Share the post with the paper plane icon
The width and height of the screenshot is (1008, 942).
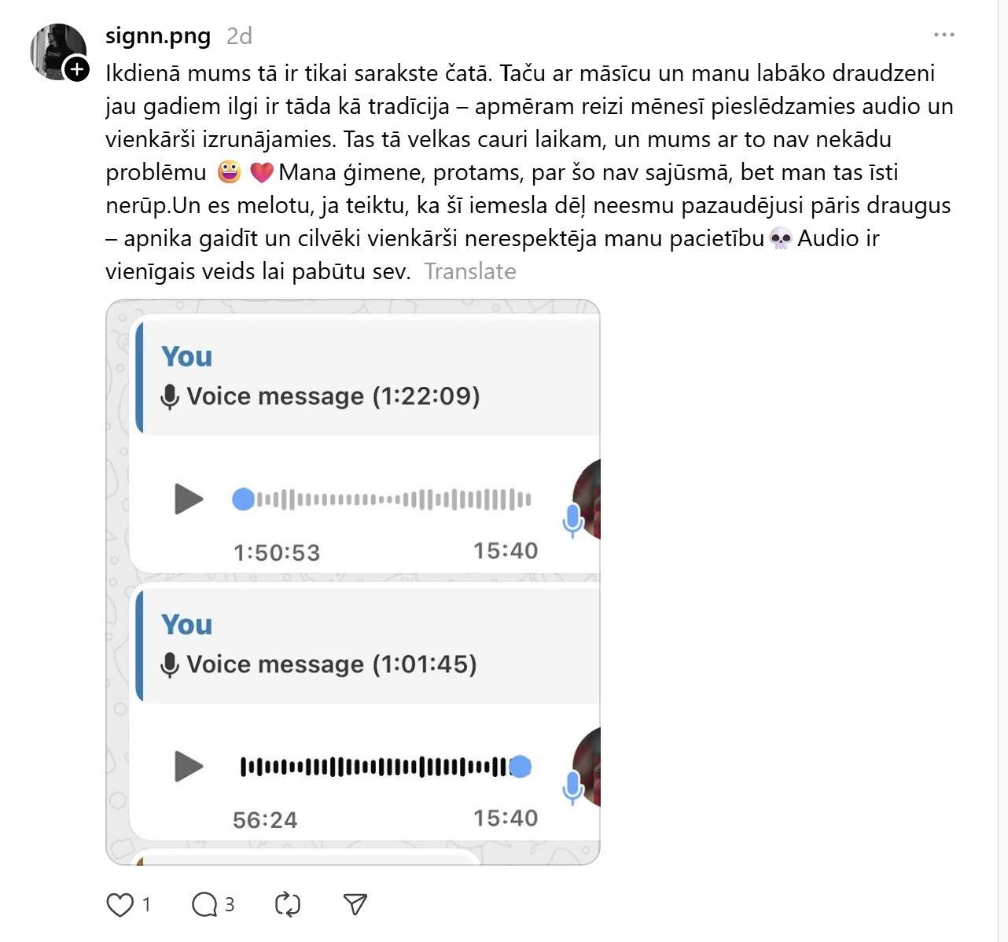tap(355, 905)
